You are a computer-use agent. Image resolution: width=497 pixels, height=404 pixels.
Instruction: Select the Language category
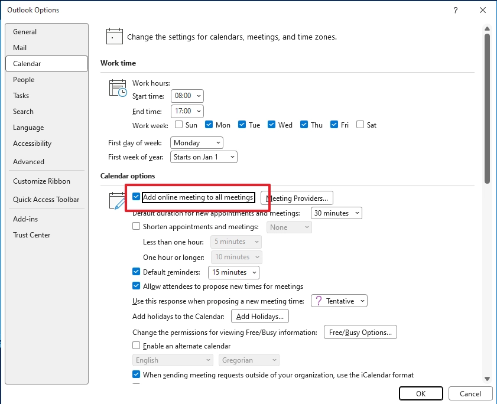pos(47,128)
